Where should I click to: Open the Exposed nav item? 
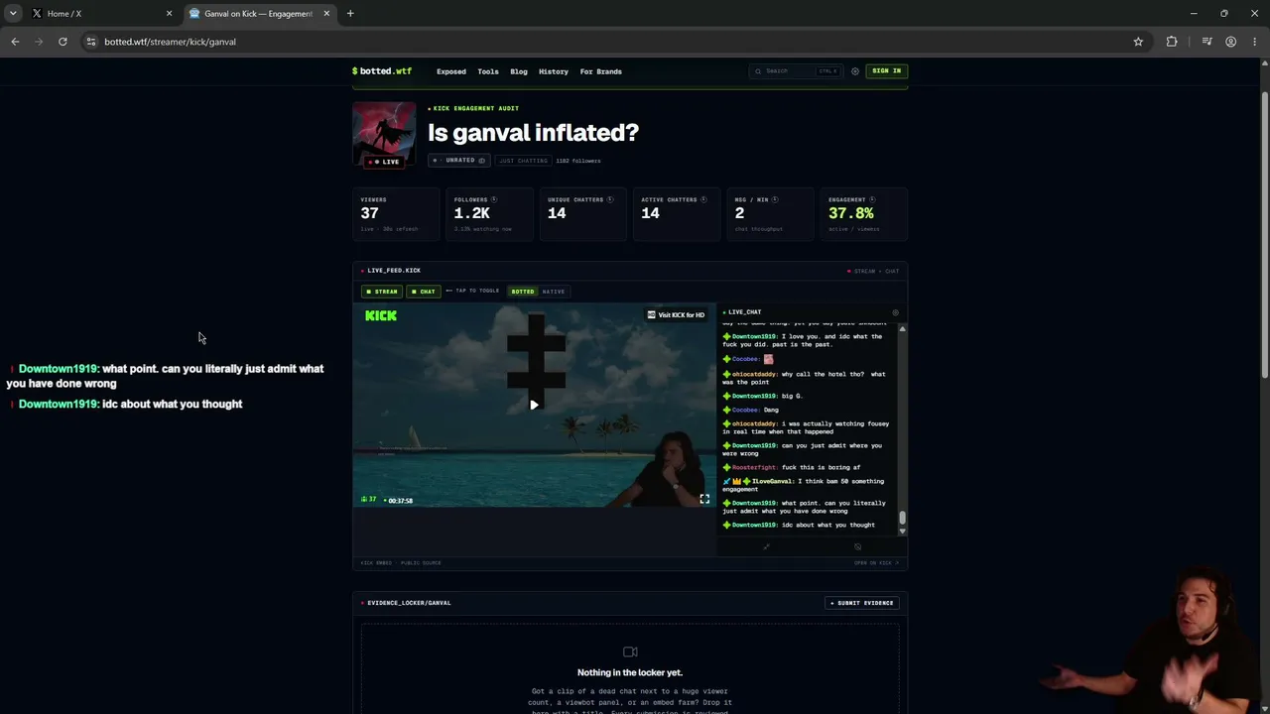(451, 71)
